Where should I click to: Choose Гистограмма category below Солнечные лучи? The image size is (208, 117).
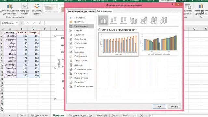click(81, 74)
